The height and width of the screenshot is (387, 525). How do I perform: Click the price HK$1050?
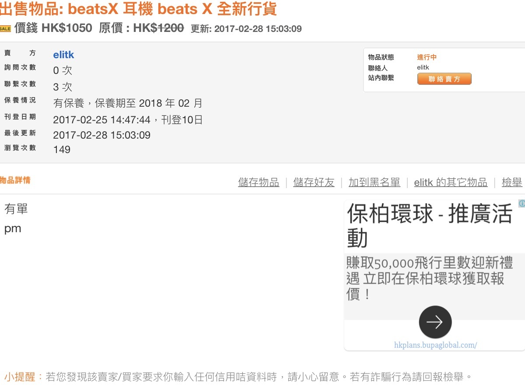click(67, 28)
